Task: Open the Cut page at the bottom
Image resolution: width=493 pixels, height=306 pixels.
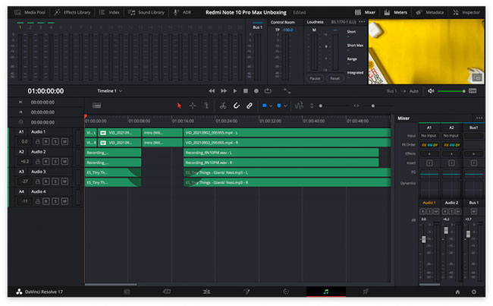Action: coord(167,292)
